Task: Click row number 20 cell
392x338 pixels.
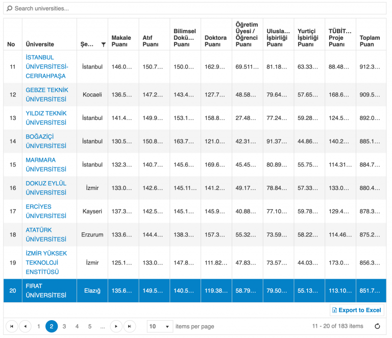Action: click(13, 291)
